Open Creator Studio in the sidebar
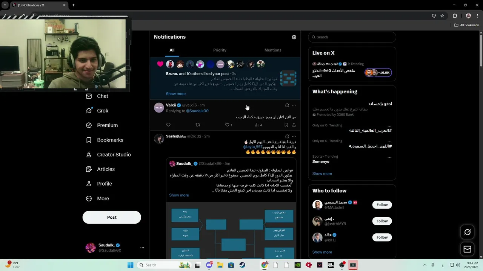The height and width of the screenshot is (271, 483). pos(108,155)
